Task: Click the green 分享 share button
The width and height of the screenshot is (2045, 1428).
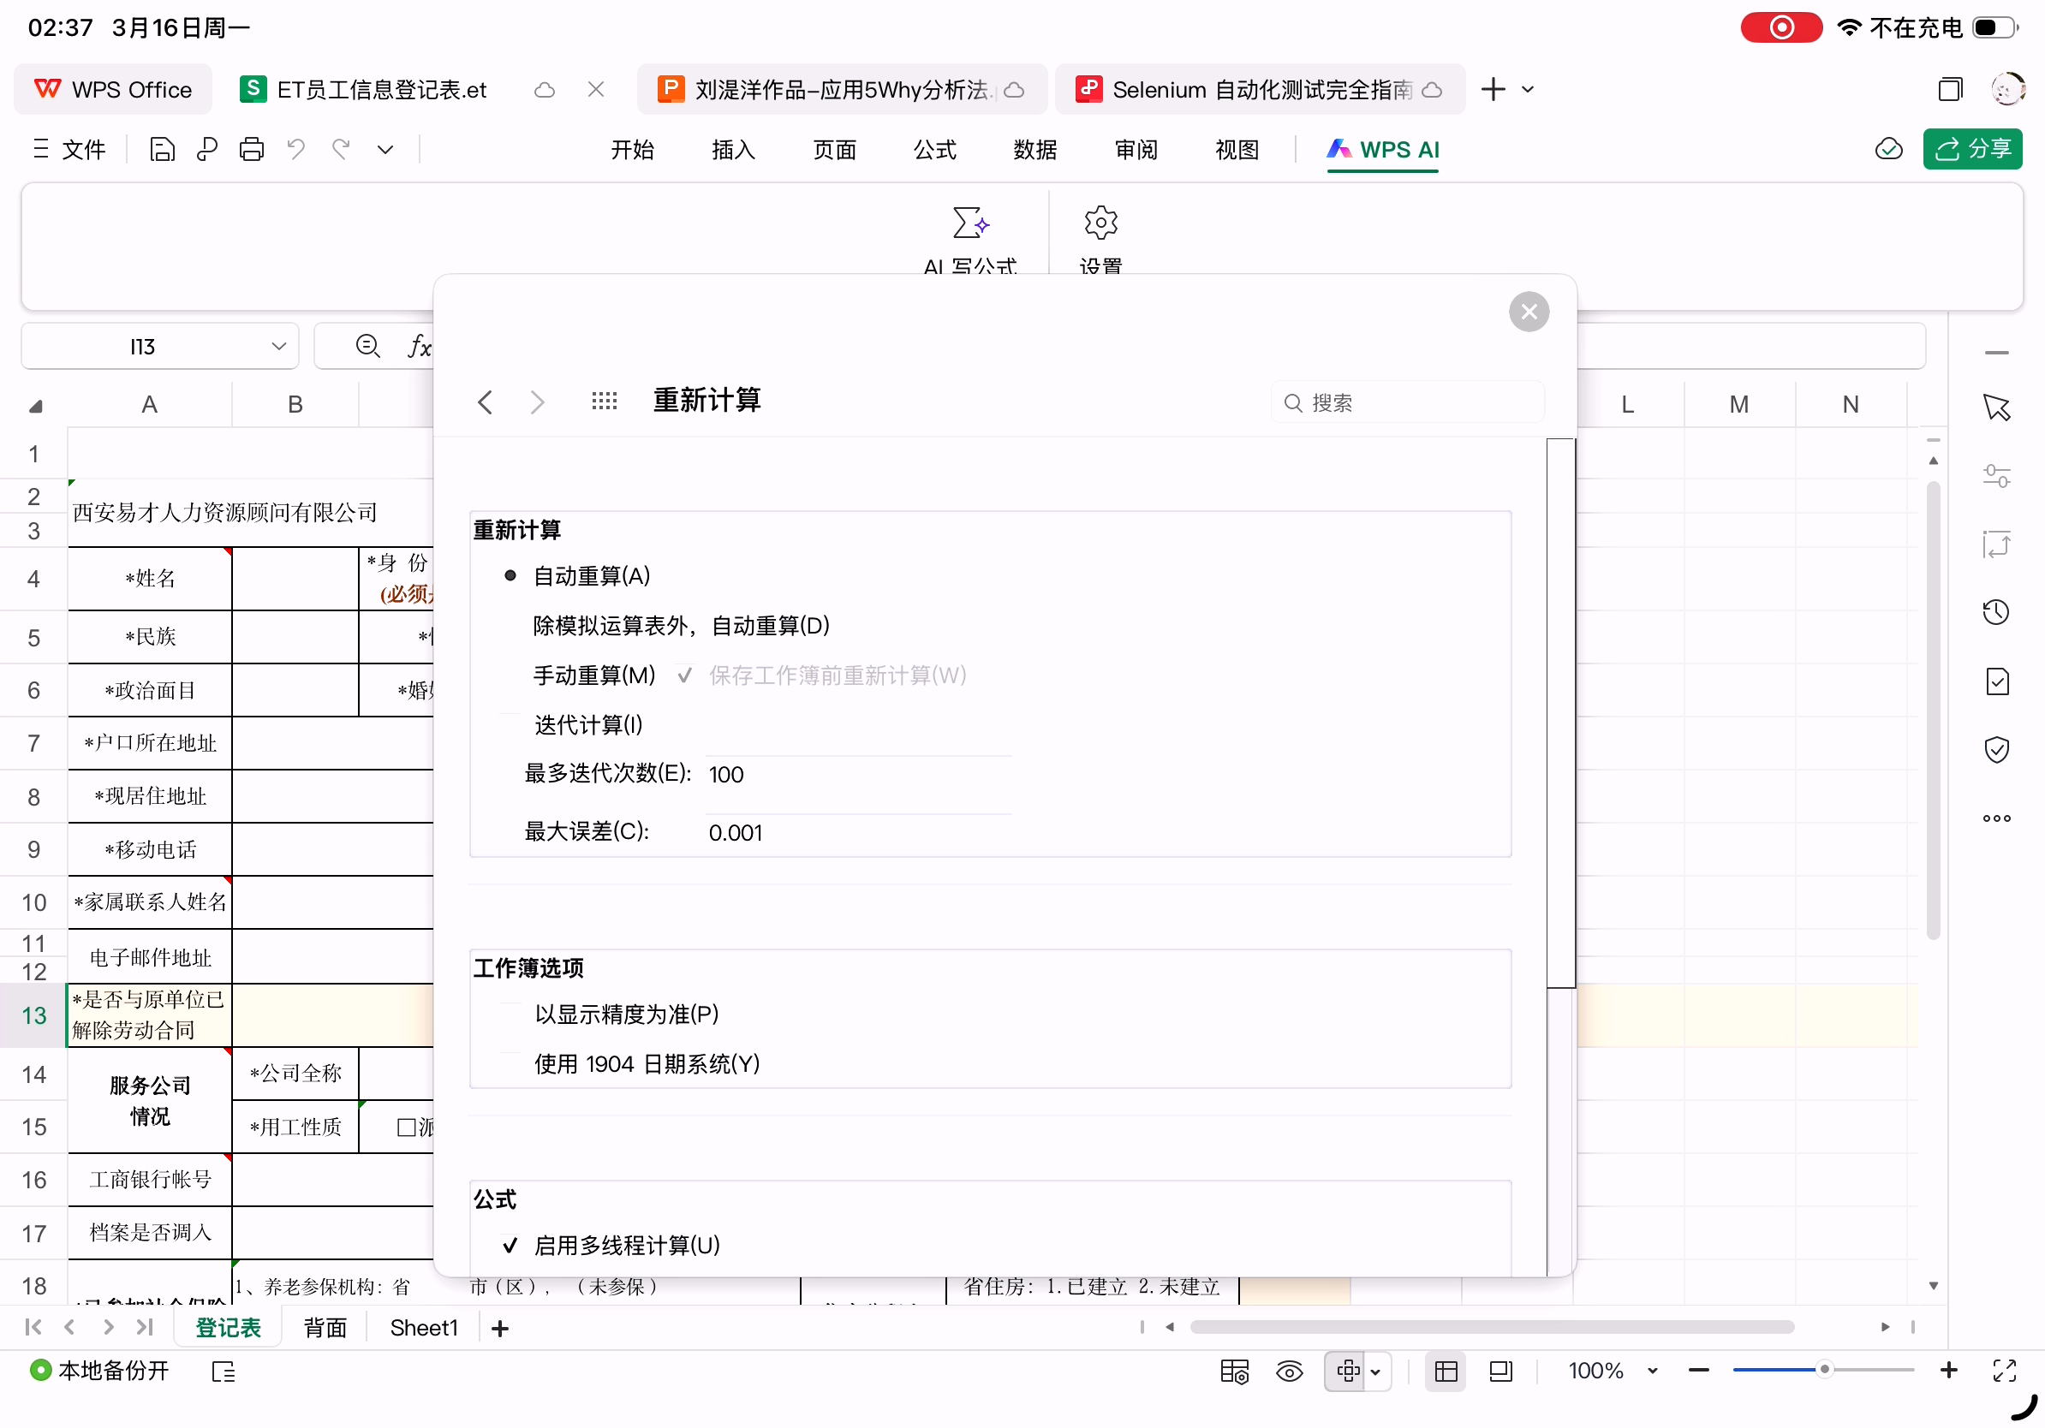Action: point(1971,149)
